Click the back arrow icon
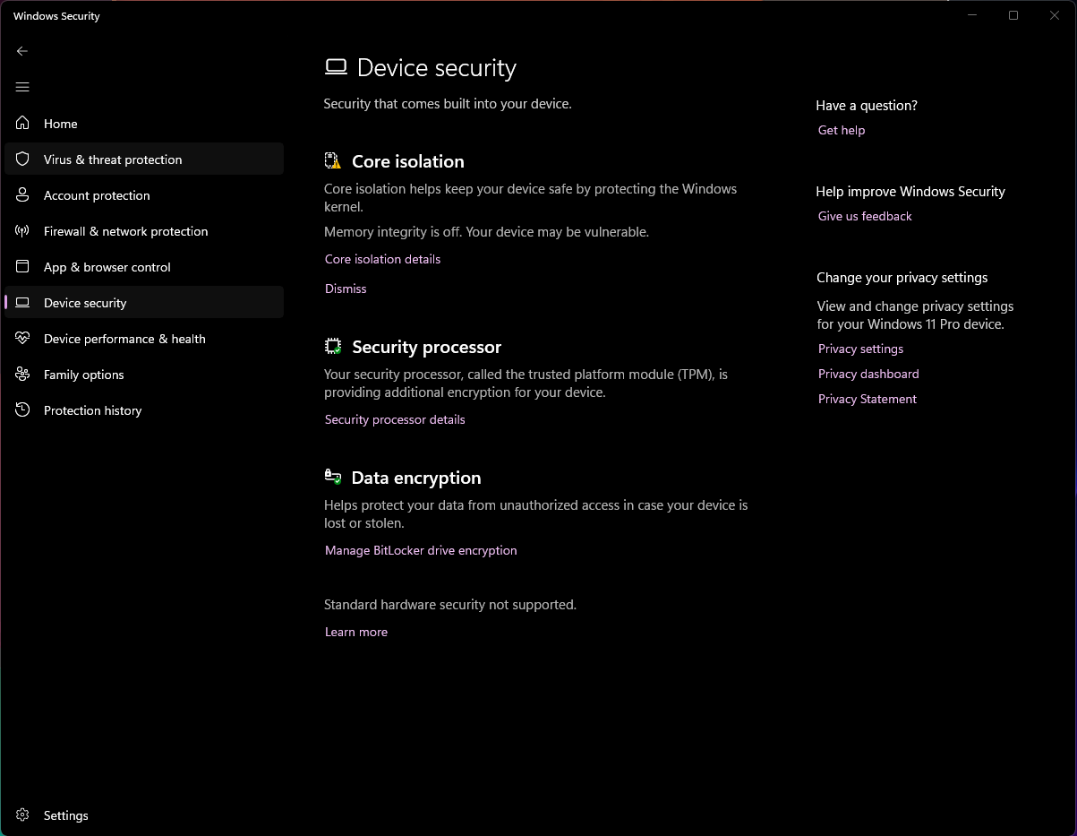 [x=22, y=51]
